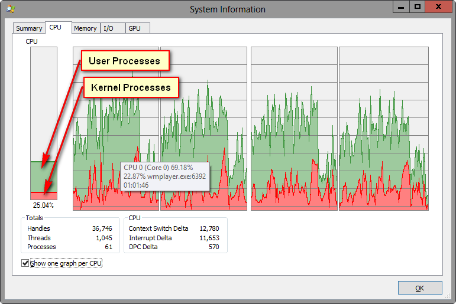Click the fourth CPU core graph

[383, 128]
